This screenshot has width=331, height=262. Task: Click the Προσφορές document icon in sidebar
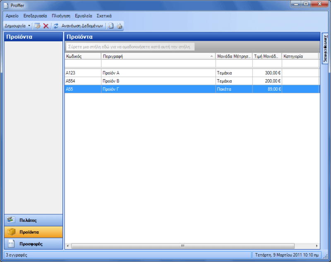click(12, 243)
